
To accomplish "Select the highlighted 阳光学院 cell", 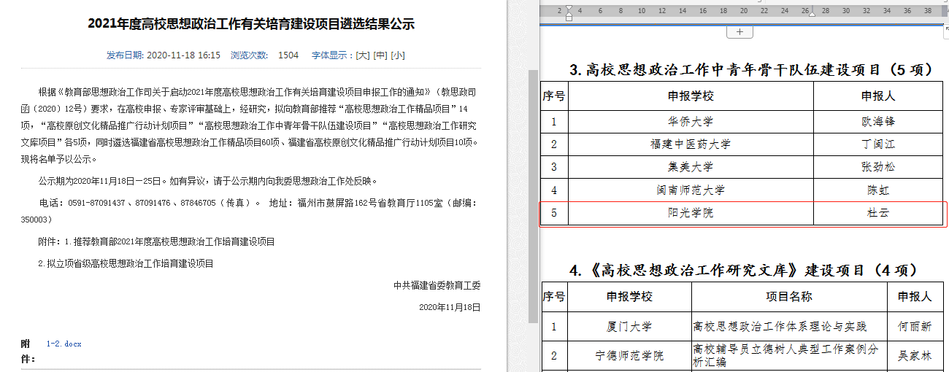I will click(x=690, y=213).
